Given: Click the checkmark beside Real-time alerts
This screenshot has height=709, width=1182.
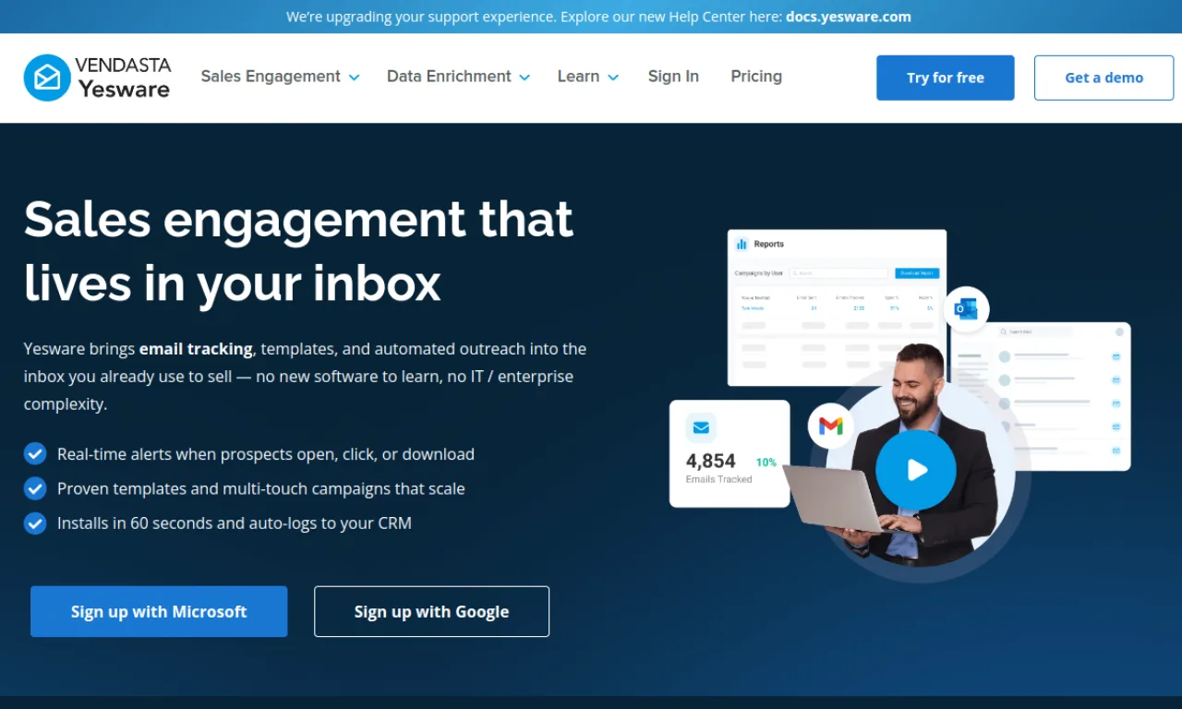Looking at the screenshot, I should coord(35,454).
